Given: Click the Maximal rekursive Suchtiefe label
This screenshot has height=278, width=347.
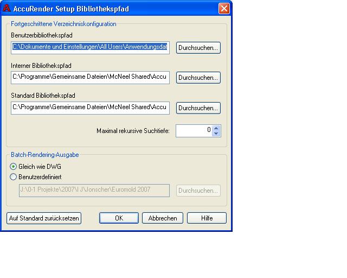Looking at the screenshot, I should (x=133, y=131).
